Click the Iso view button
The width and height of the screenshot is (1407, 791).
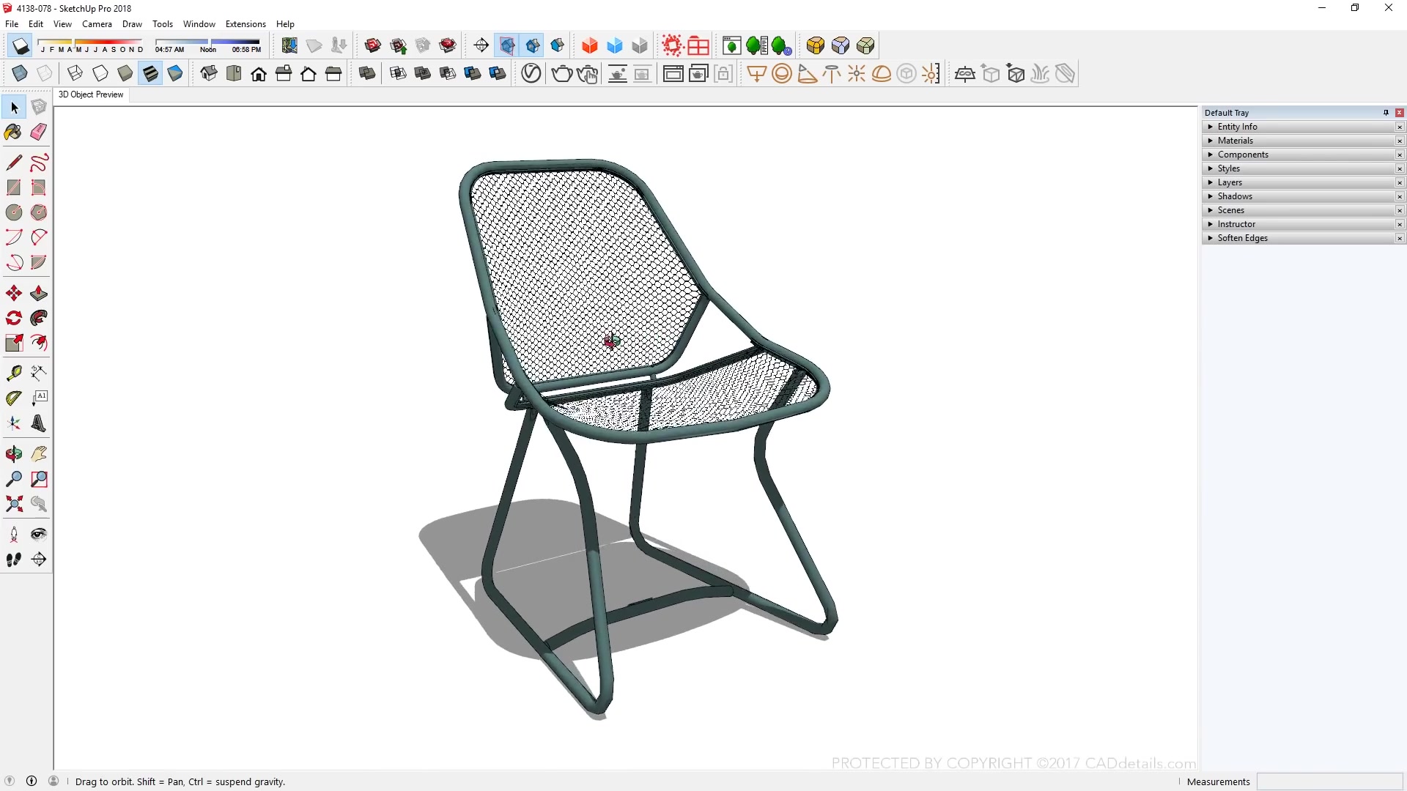[x=209, y=73]
